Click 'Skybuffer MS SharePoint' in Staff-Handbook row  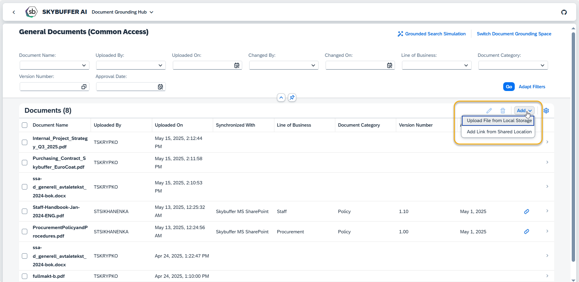point(242,212)
